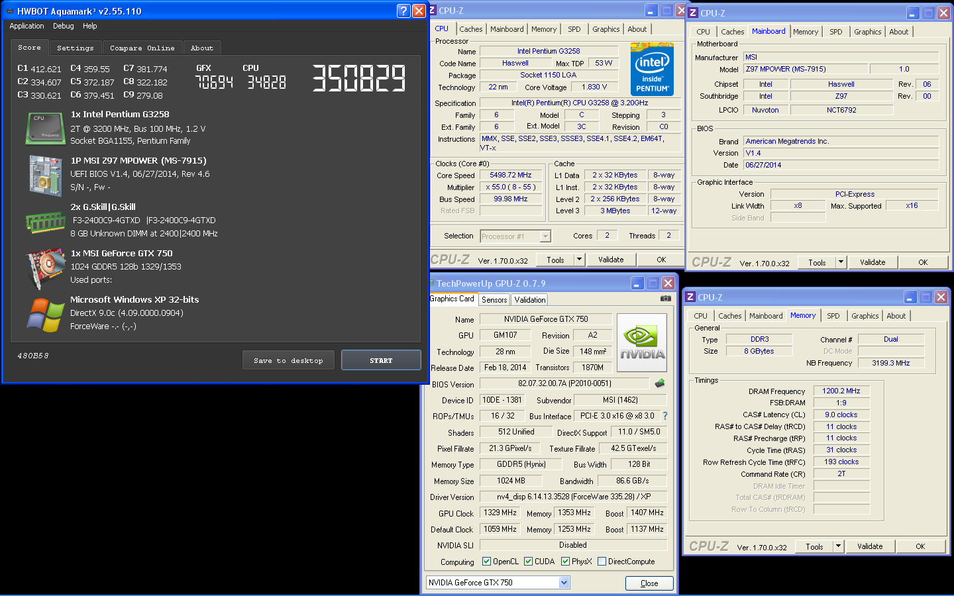Click Validate in the CPU-Z Memory window

870,546
